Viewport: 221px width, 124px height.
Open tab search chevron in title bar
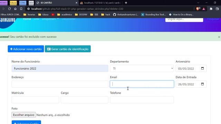(x=198, y=3)
